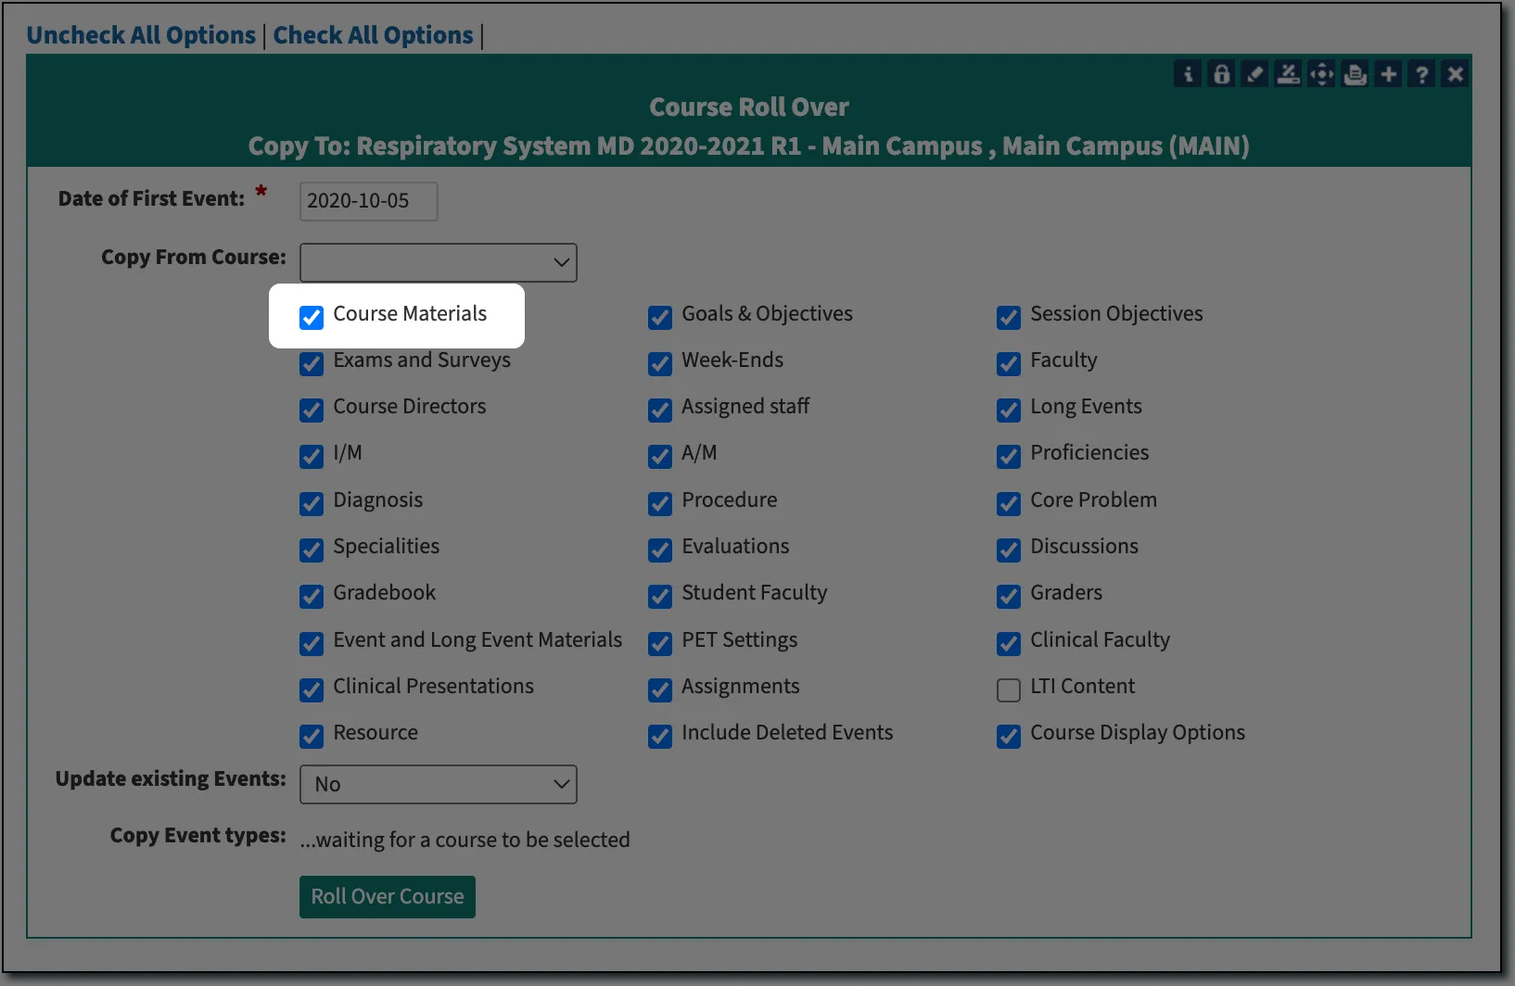The image size is (1515, 986).
Task: Uncheck the Graders checkbox
Action: coord(1009,596)
